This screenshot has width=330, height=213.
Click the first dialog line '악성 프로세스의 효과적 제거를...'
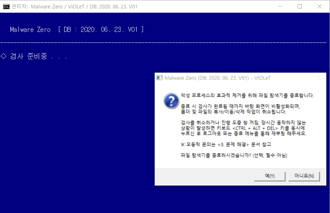tap(247, 95)
